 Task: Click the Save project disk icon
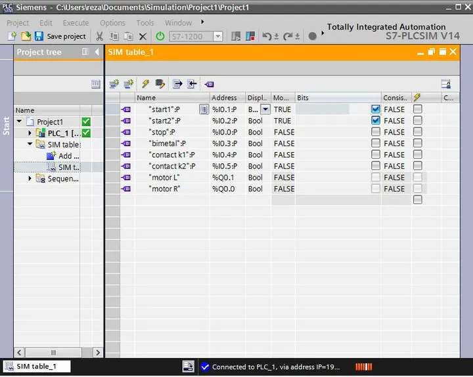pos(39,36)
